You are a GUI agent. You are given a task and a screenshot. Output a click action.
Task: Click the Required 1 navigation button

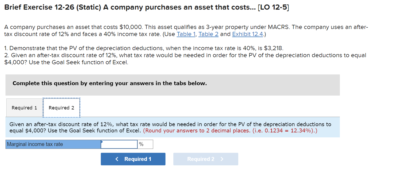click(x=133, y=159)
